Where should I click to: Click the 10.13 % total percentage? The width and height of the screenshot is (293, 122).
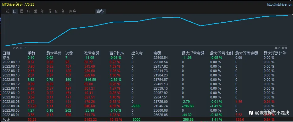[x=116, y=119]
